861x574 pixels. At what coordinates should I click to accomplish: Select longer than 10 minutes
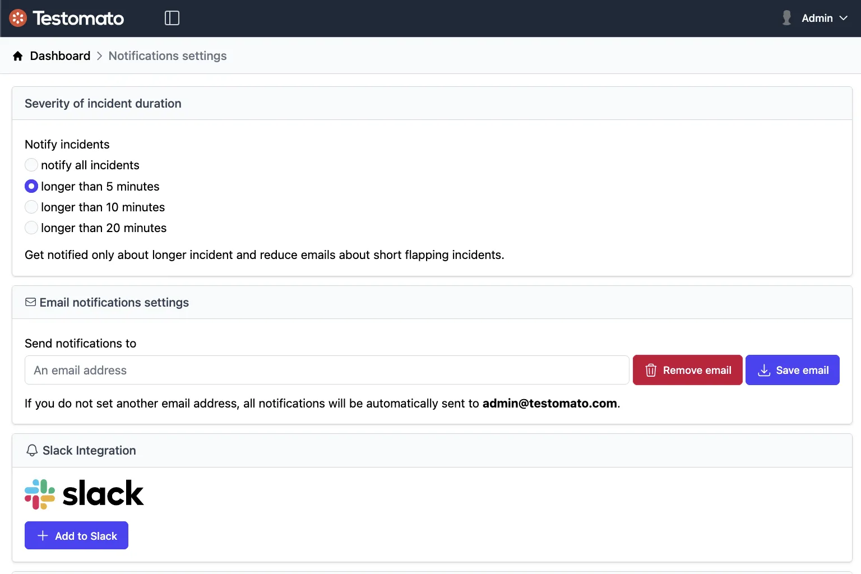tap(31, 207)
